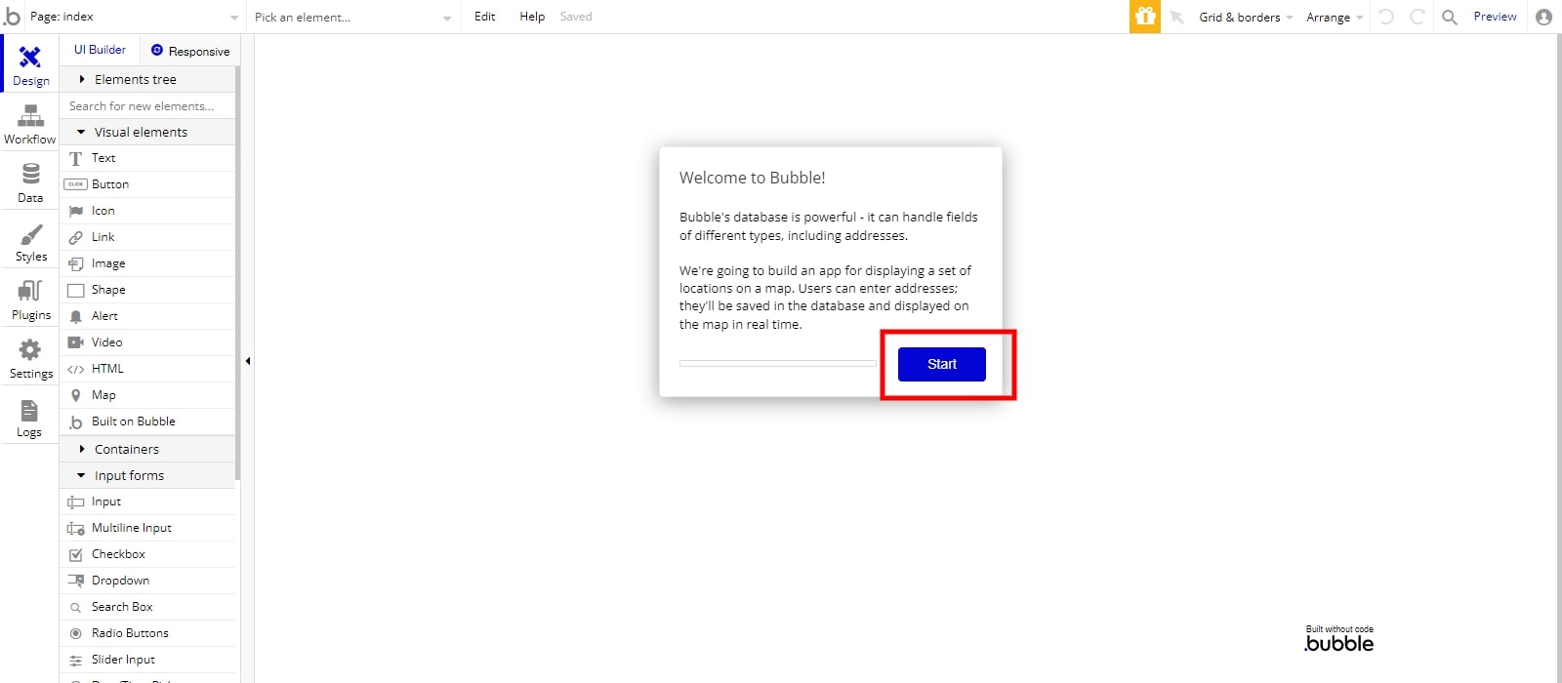The height and width of the screenshot is (683, 1562).
Task: Open the Workflow tab icon
Action: pyautogui.click(x=30, y=117)
